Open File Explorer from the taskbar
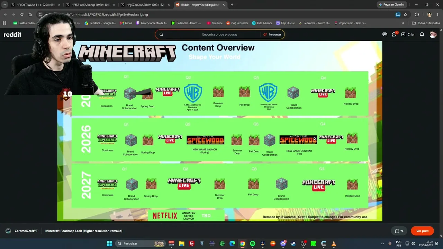Viewport: 443px width, 249px height. [181, 243]
